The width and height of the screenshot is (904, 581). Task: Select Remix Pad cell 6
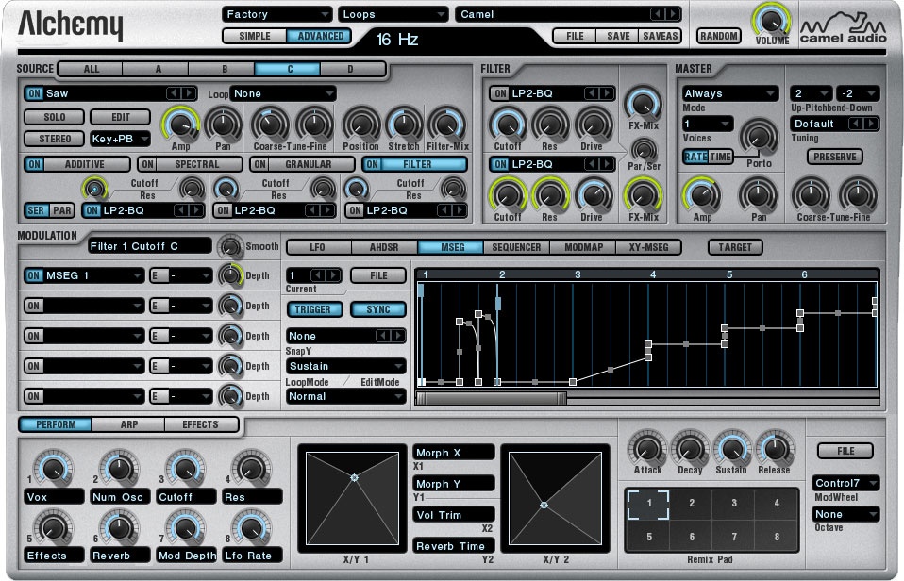pyautogui.click(x=692, y=537)
